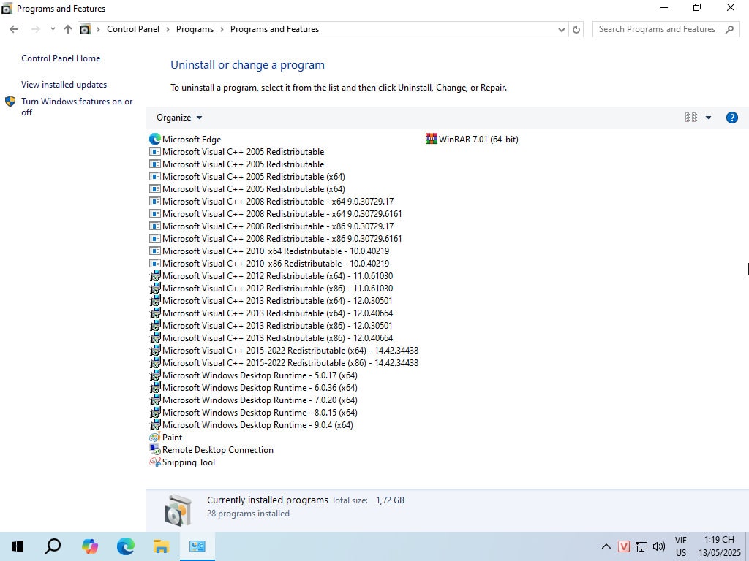Click the search magnifier in search box
This screenshot has height=561, width=749.
point(729,29)
